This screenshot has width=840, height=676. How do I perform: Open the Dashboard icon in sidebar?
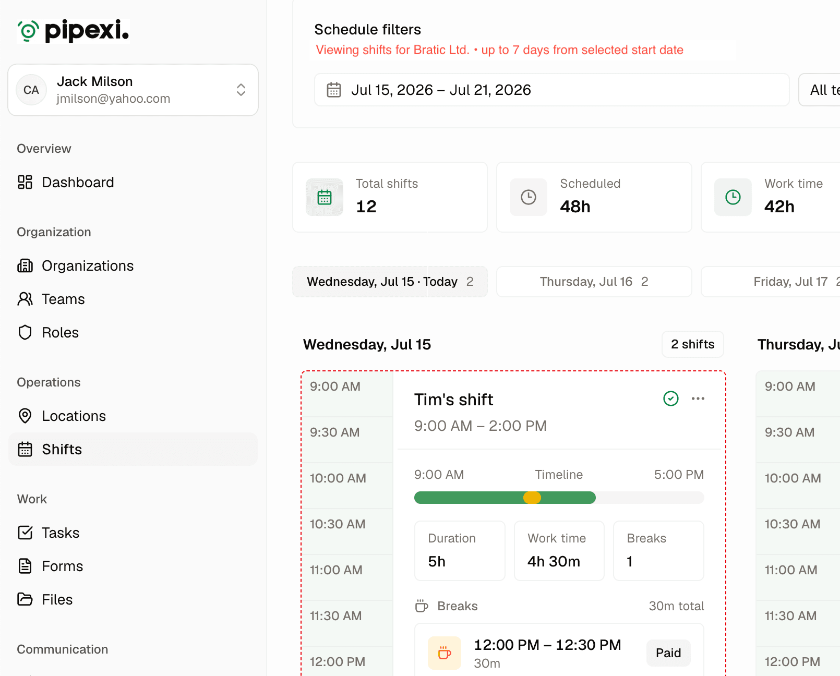pos(25,182)
